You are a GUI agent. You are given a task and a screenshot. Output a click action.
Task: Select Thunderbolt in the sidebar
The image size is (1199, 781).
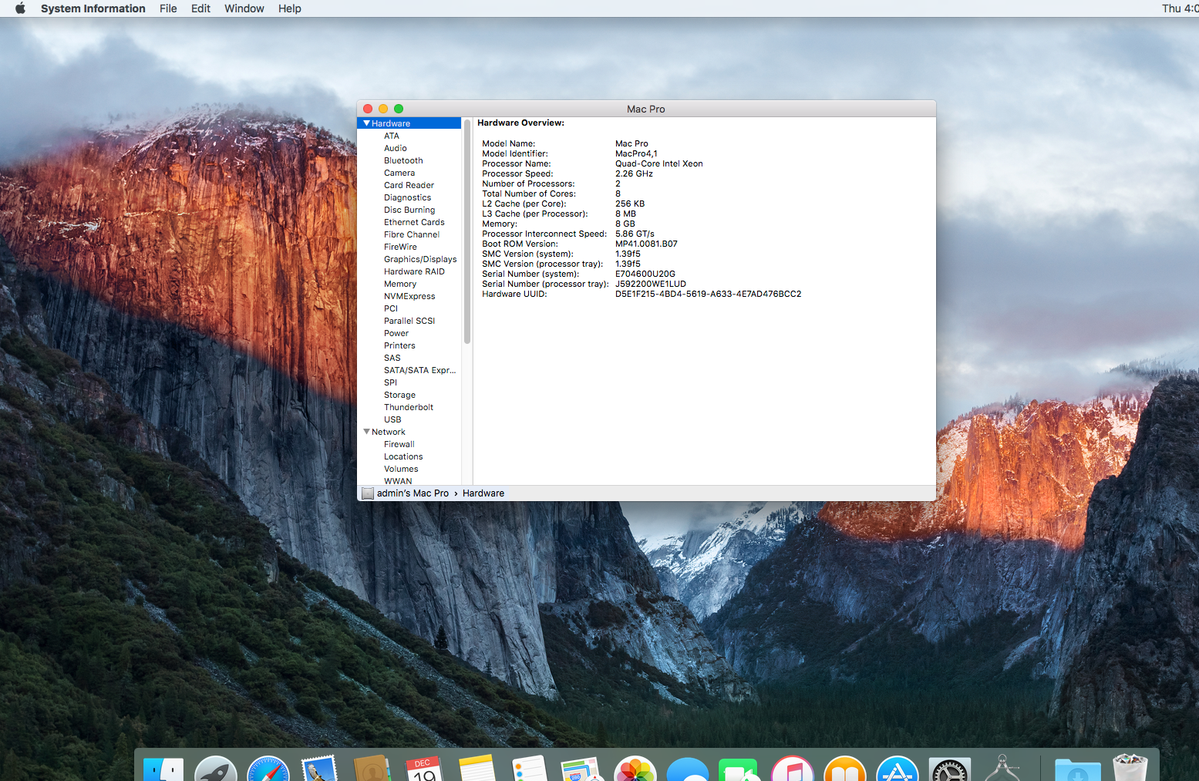tap(409, 407)
